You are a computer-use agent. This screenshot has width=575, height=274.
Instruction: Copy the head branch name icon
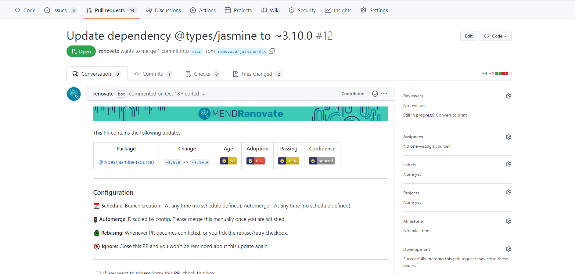pos(271,51)
